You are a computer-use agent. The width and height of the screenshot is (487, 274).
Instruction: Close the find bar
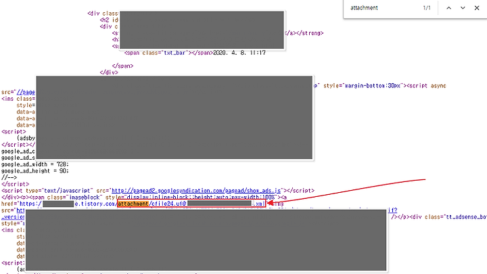point(477,8)
